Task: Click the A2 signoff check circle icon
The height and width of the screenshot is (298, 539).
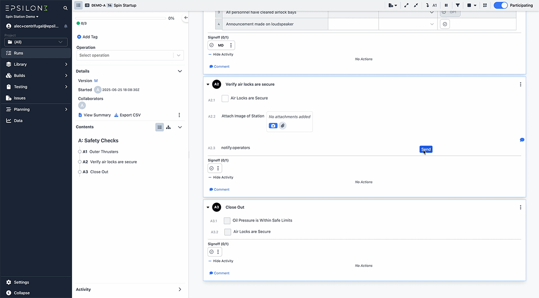Action: [212, 168]
